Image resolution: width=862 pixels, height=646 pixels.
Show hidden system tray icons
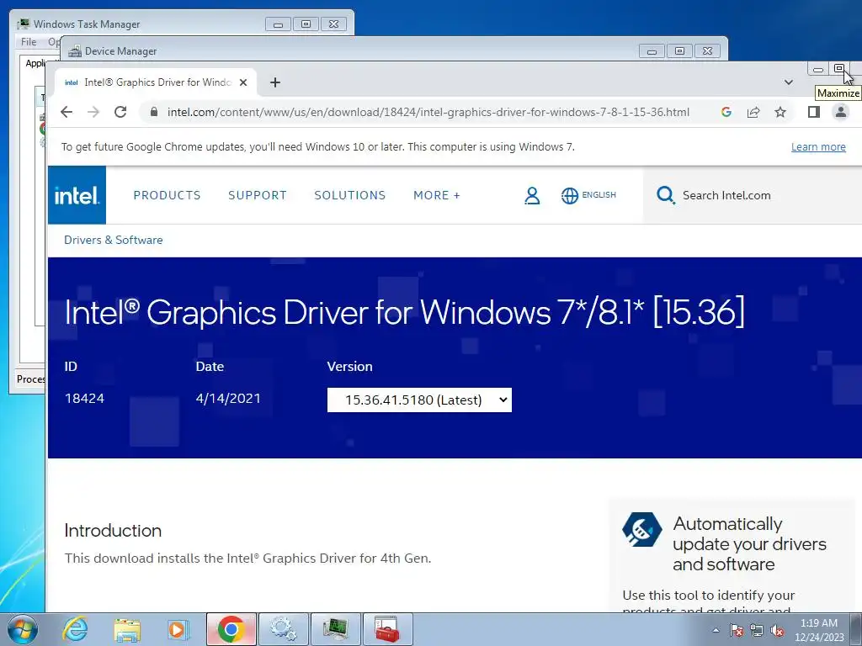(716, 630)
